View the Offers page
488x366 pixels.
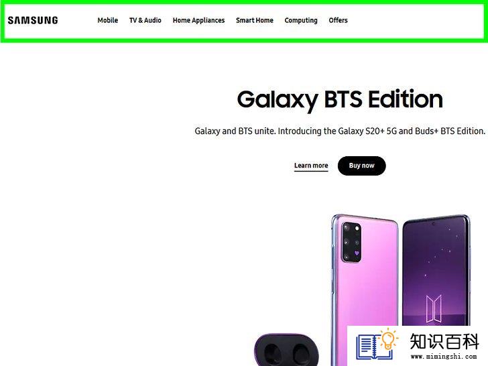[x=338, y=20]
